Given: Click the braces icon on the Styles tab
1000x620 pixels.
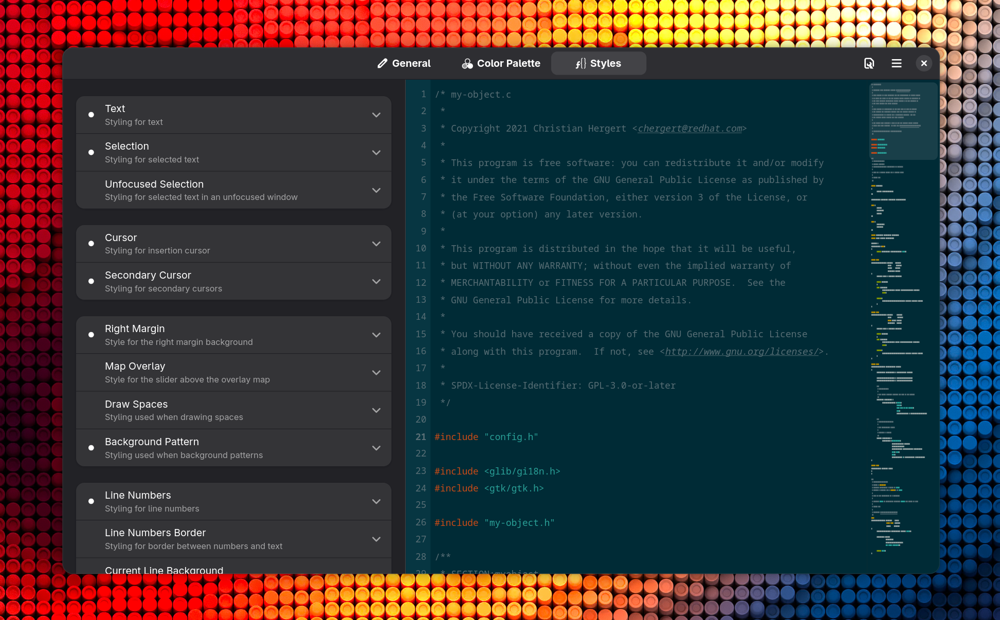Looking at the screenshot, I should point(580,63).
